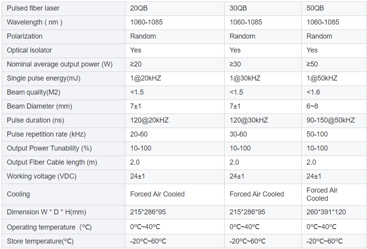
Task: Select the "Output Power Tunability (%)" row label
Action: tap(49, 148)
